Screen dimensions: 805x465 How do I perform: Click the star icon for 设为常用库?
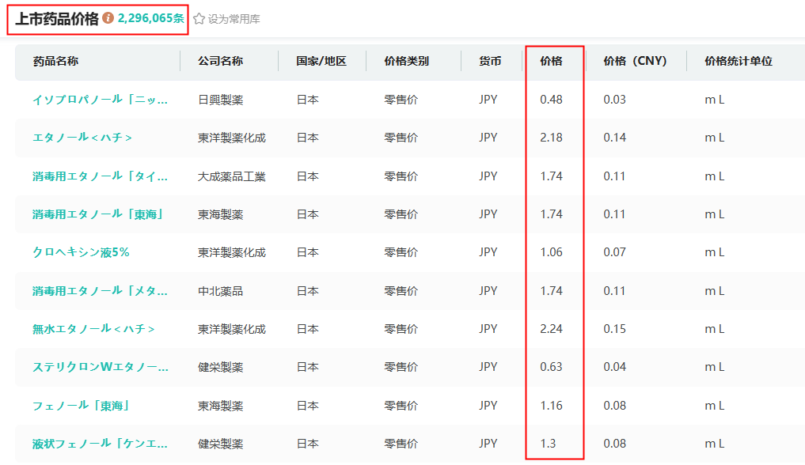coord(199,19)
